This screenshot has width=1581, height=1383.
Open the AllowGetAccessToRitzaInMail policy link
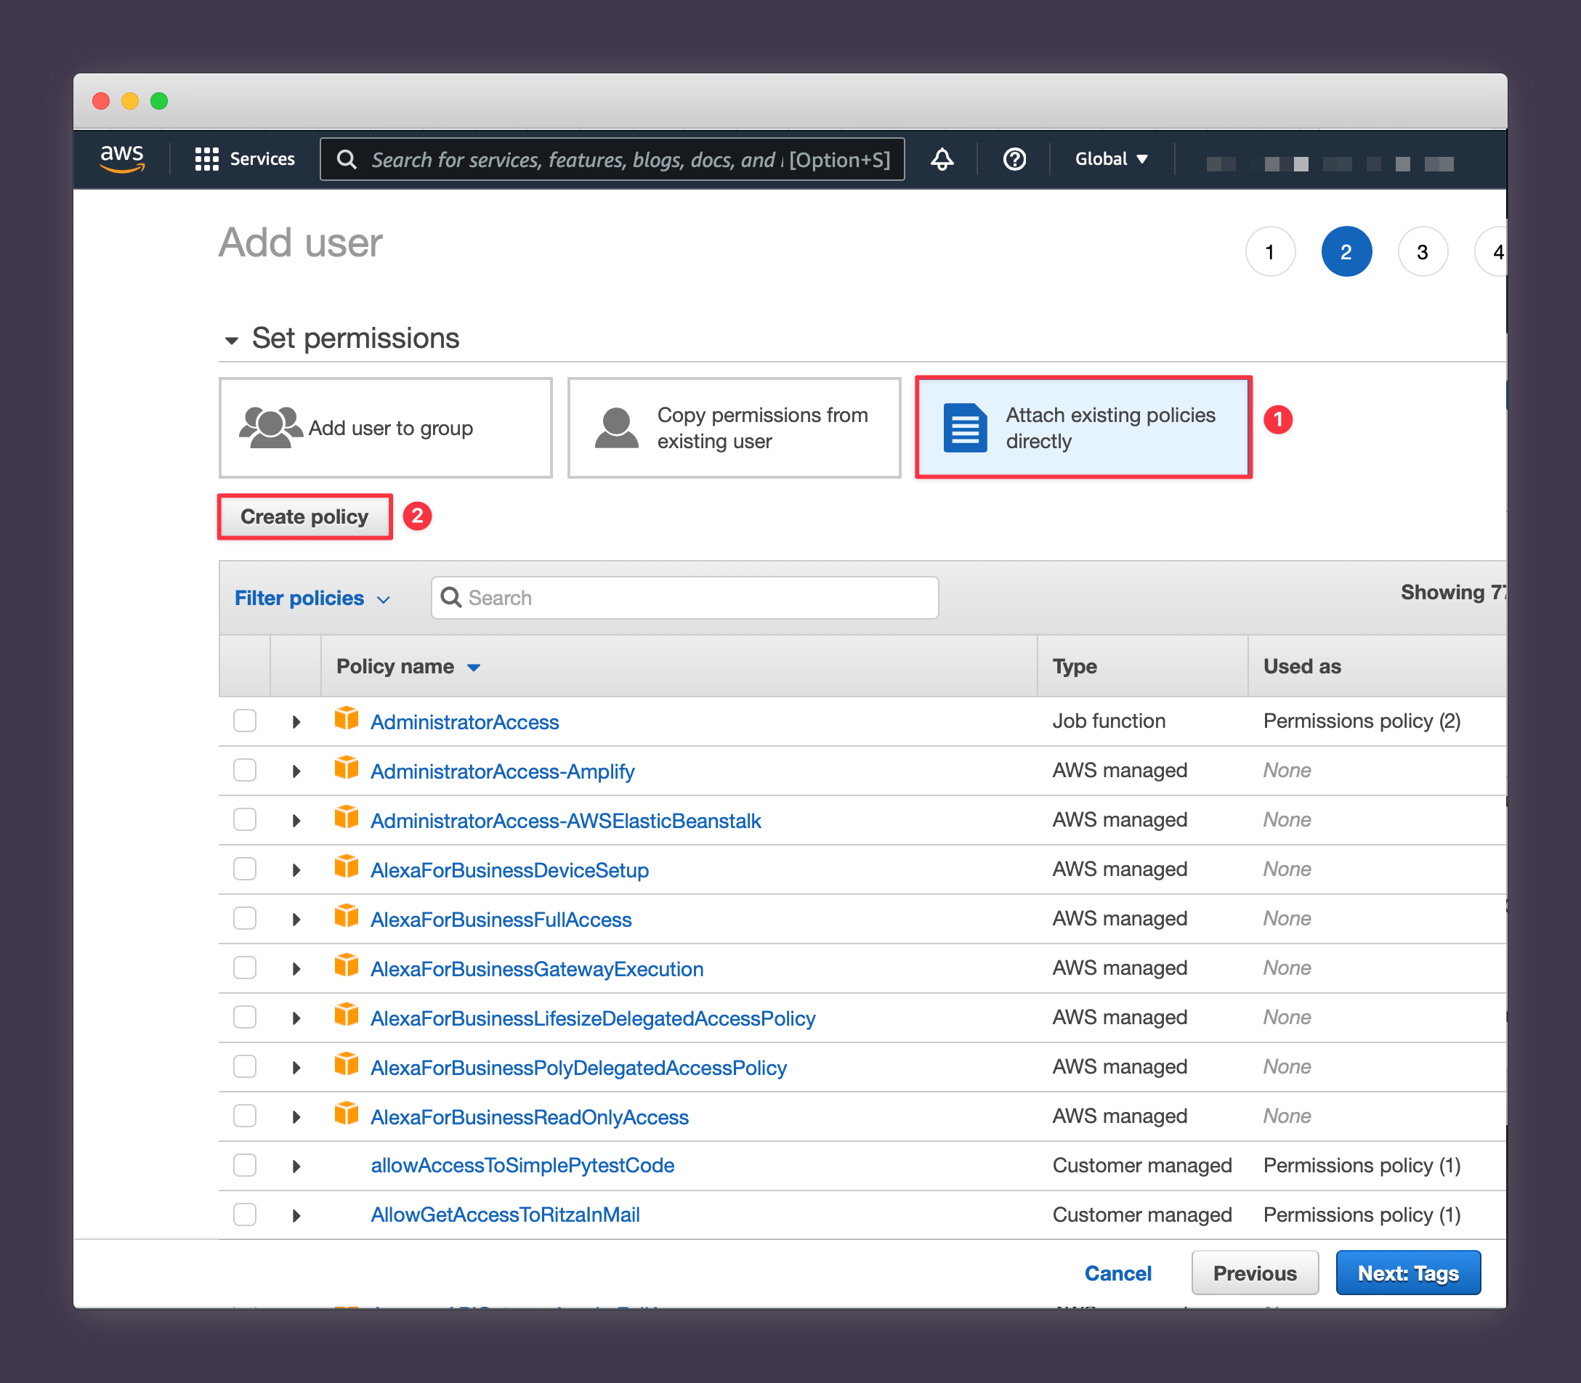[x=506, y=1214]
